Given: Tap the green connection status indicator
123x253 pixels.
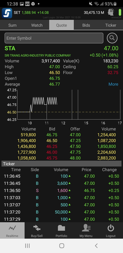Looking at the screenshot, I should [x=120, y=12].
